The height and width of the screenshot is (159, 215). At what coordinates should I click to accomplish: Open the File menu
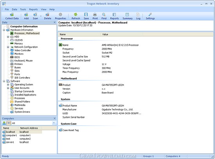pyautogui.click(x=7, y=9)
